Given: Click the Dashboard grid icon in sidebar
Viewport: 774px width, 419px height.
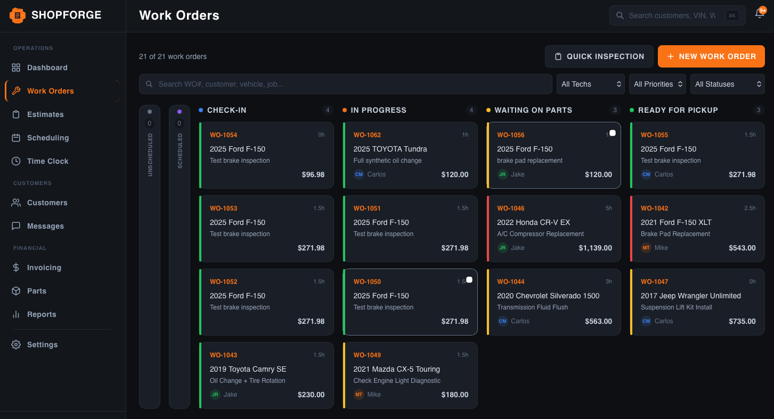Looking at the screenshot, I should (x=16, y=68).
